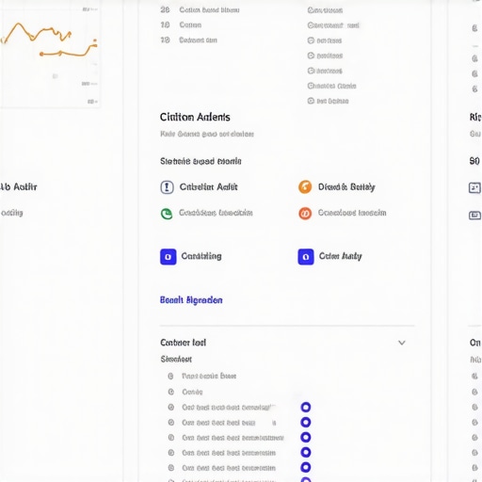Collapse the section with the down chevron

point(402,343)
